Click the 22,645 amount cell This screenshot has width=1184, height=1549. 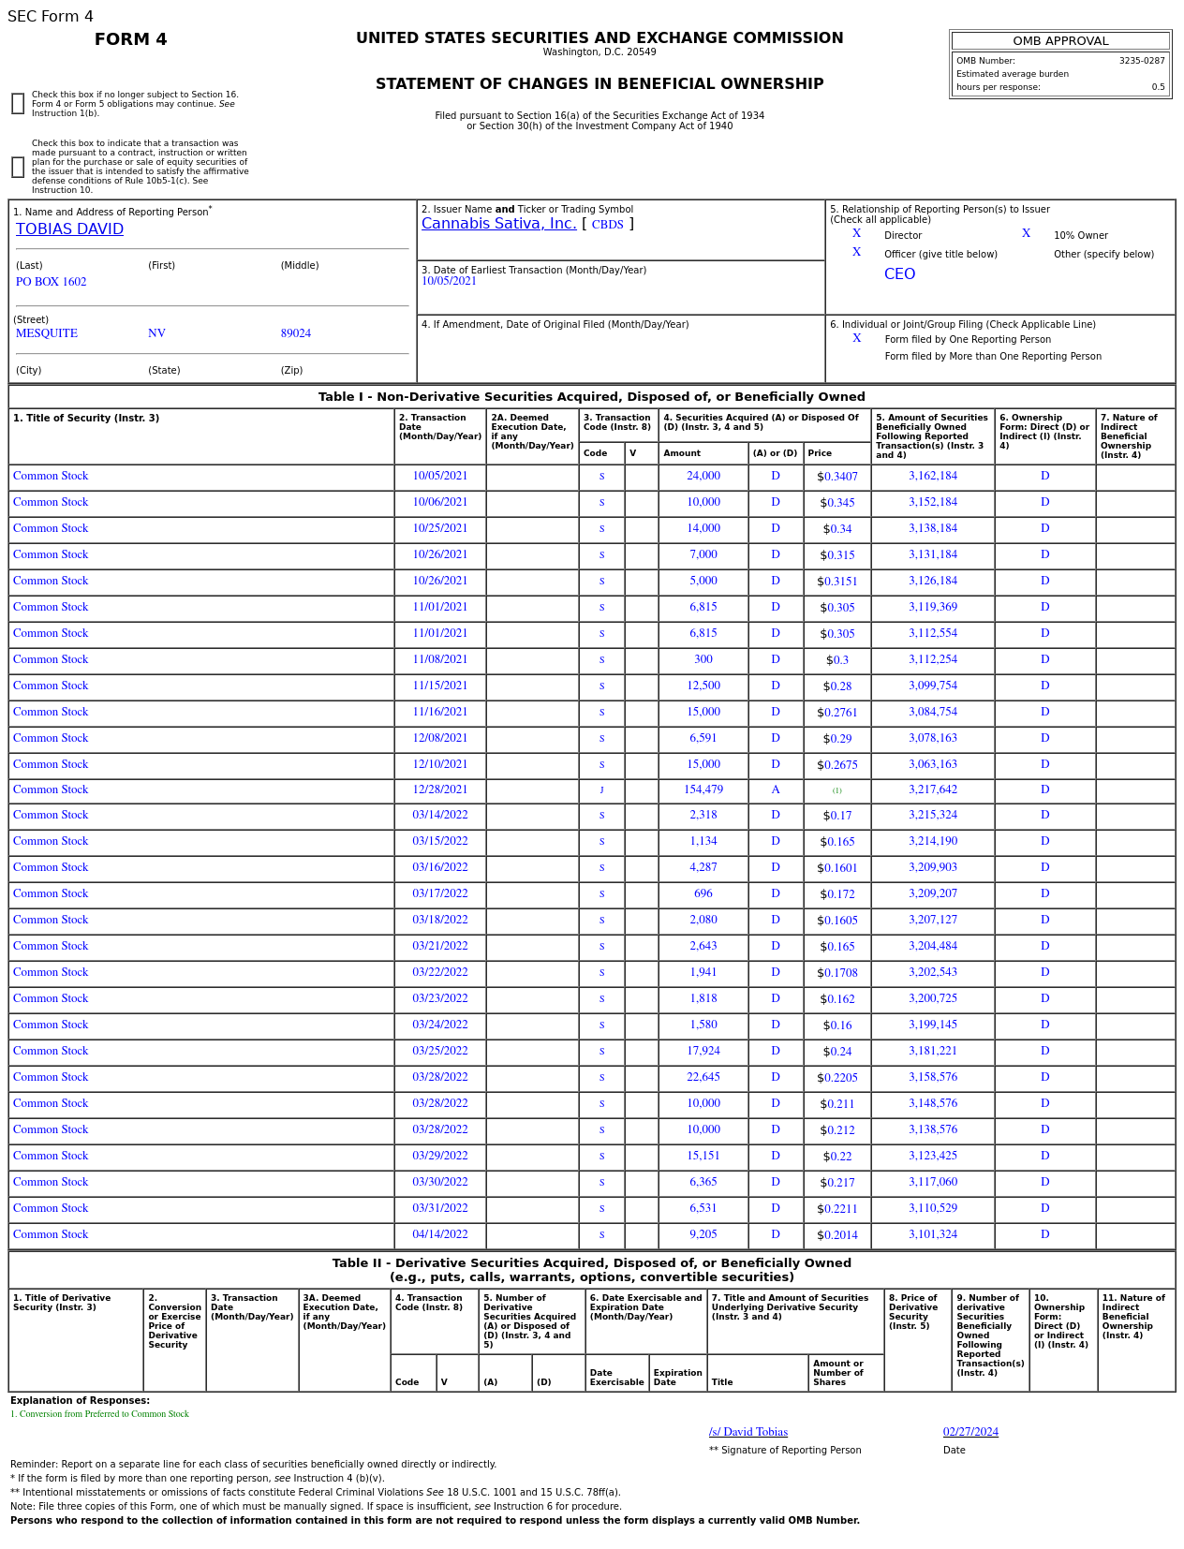click(x=703, y=1078)
